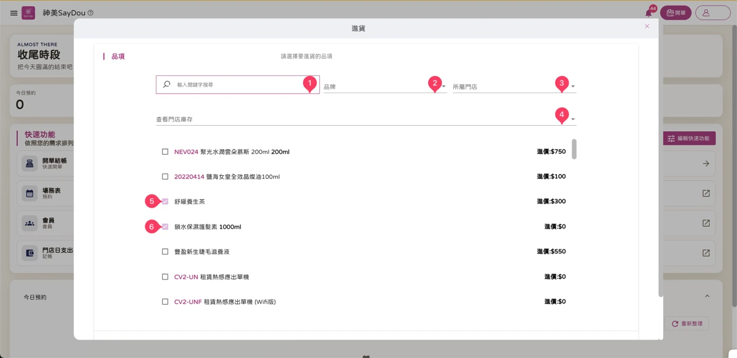This screenshot has height=358, width=737.
Task: Click the keyword search input field
Action: point(238,85)
